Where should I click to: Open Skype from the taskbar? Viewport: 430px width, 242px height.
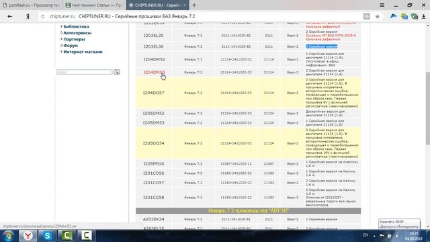47,236
